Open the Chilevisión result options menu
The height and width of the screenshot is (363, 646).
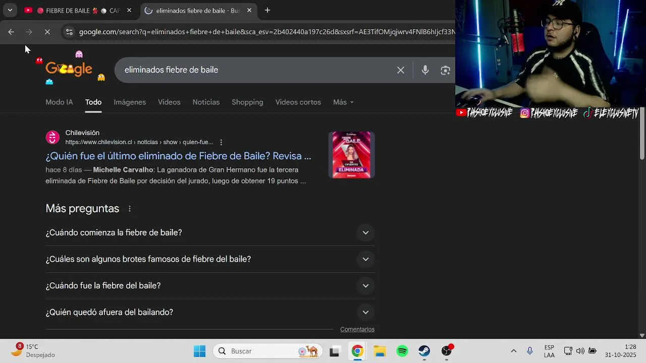(x=221, y=142)
